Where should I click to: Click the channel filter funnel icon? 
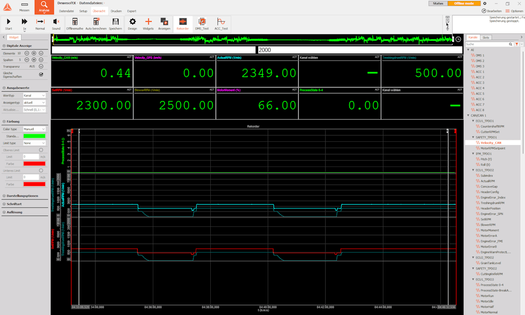(517, 44)
